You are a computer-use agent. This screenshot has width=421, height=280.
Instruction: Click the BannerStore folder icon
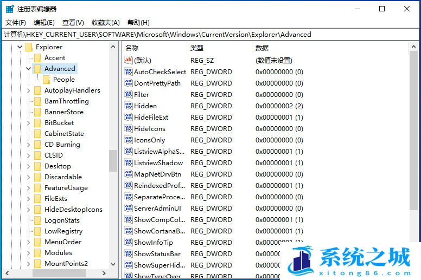point(37,112)
